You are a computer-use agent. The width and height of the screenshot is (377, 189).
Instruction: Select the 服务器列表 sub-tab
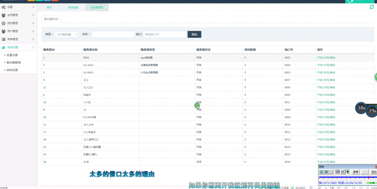(x=51, y=19)
